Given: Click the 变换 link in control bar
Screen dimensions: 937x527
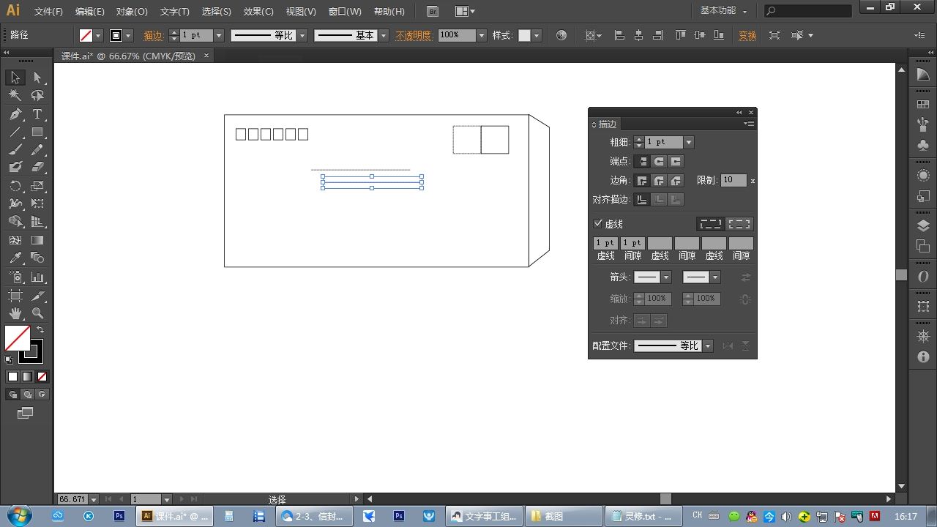Looking at the screenshot, I should 747,35.
